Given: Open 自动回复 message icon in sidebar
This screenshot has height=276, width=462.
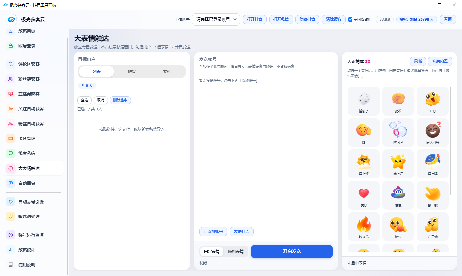Looking at the screenshot, I should click(x=11, y=183).
